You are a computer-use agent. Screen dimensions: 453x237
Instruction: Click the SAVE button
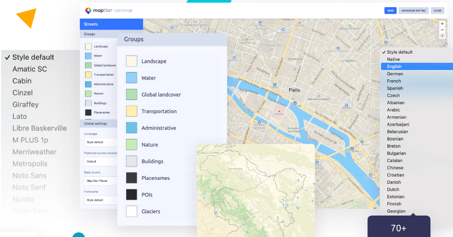(x=390, y=11)
